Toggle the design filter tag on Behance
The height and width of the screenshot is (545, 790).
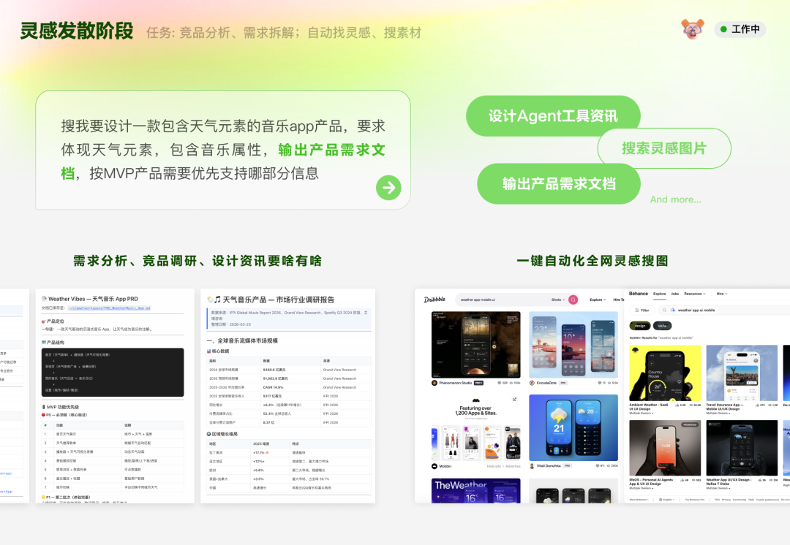click(x=639, y=325)
